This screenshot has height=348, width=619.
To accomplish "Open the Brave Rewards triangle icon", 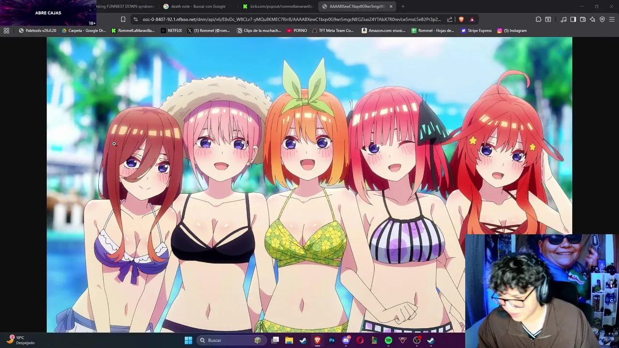I will (472, 19).
